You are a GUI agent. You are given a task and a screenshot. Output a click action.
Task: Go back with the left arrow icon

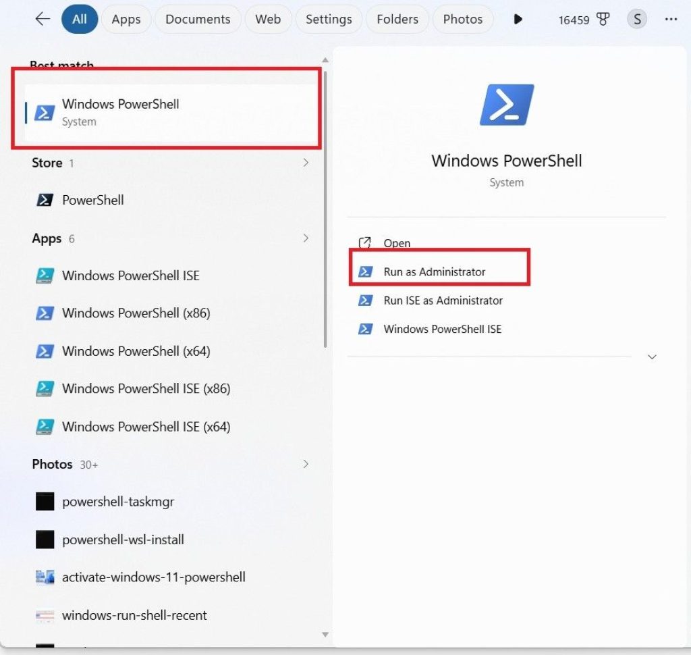[x=43, y=19]
